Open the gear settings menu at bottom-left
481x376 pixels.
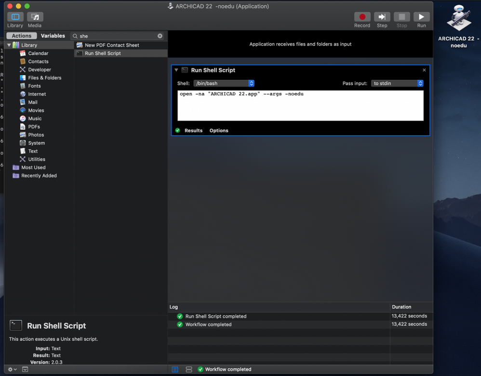click(x=12, y=369)
